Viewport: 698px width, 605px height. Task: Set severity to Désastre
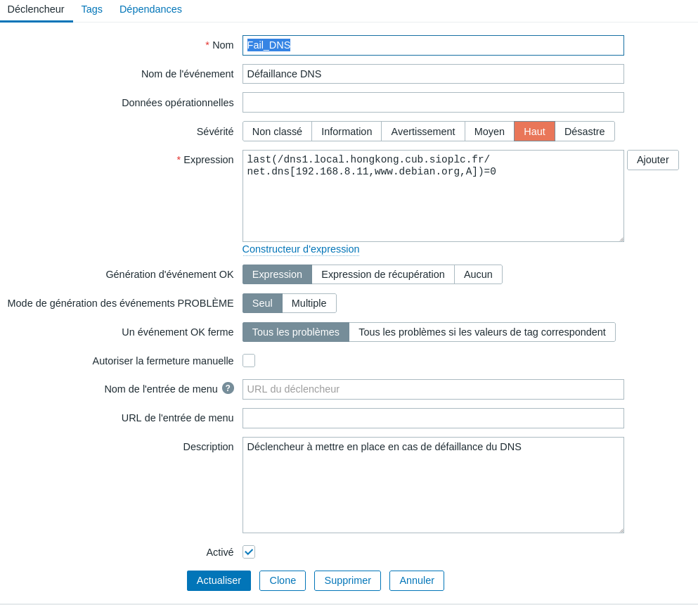(584, 132)
